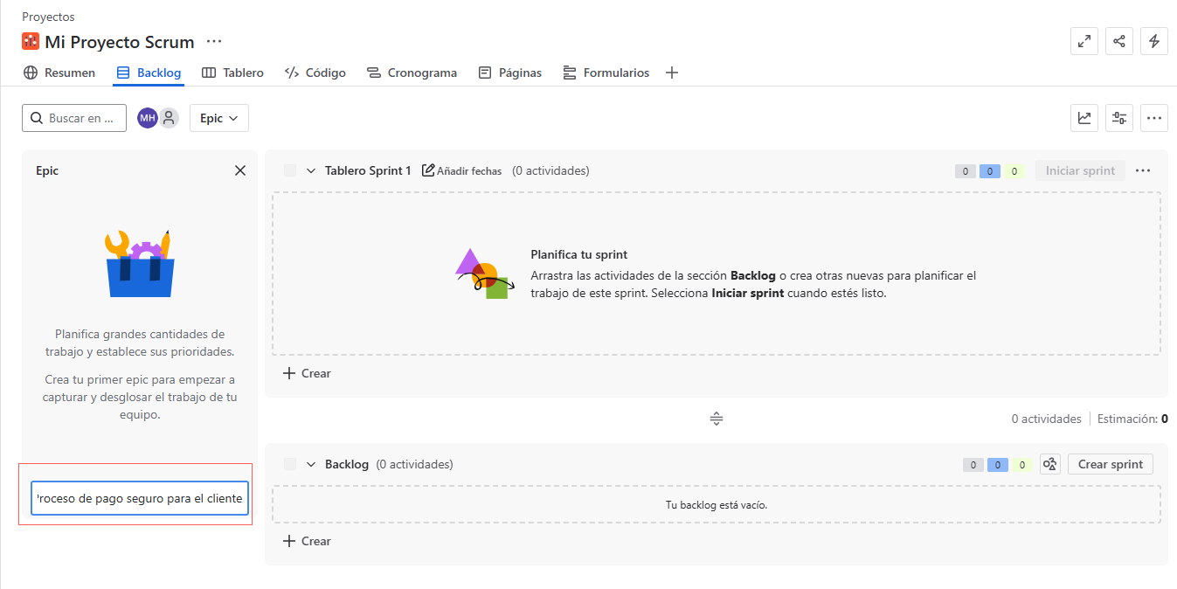Switch to the Tablero tab
1177x589 pixels.
(232, 73)
